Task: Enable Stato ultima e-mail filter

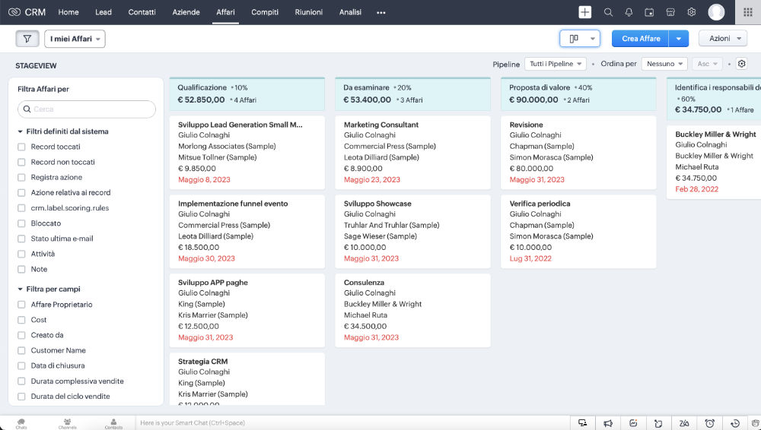Action: [x=21, y=239]
